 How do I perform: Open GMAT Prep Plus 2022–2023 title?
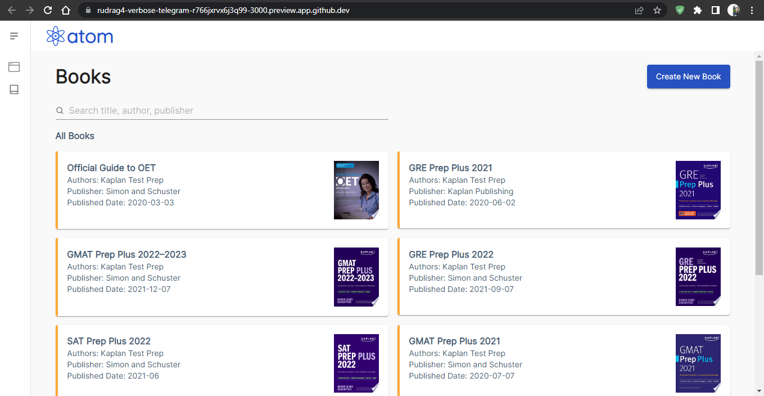(126, 254)
